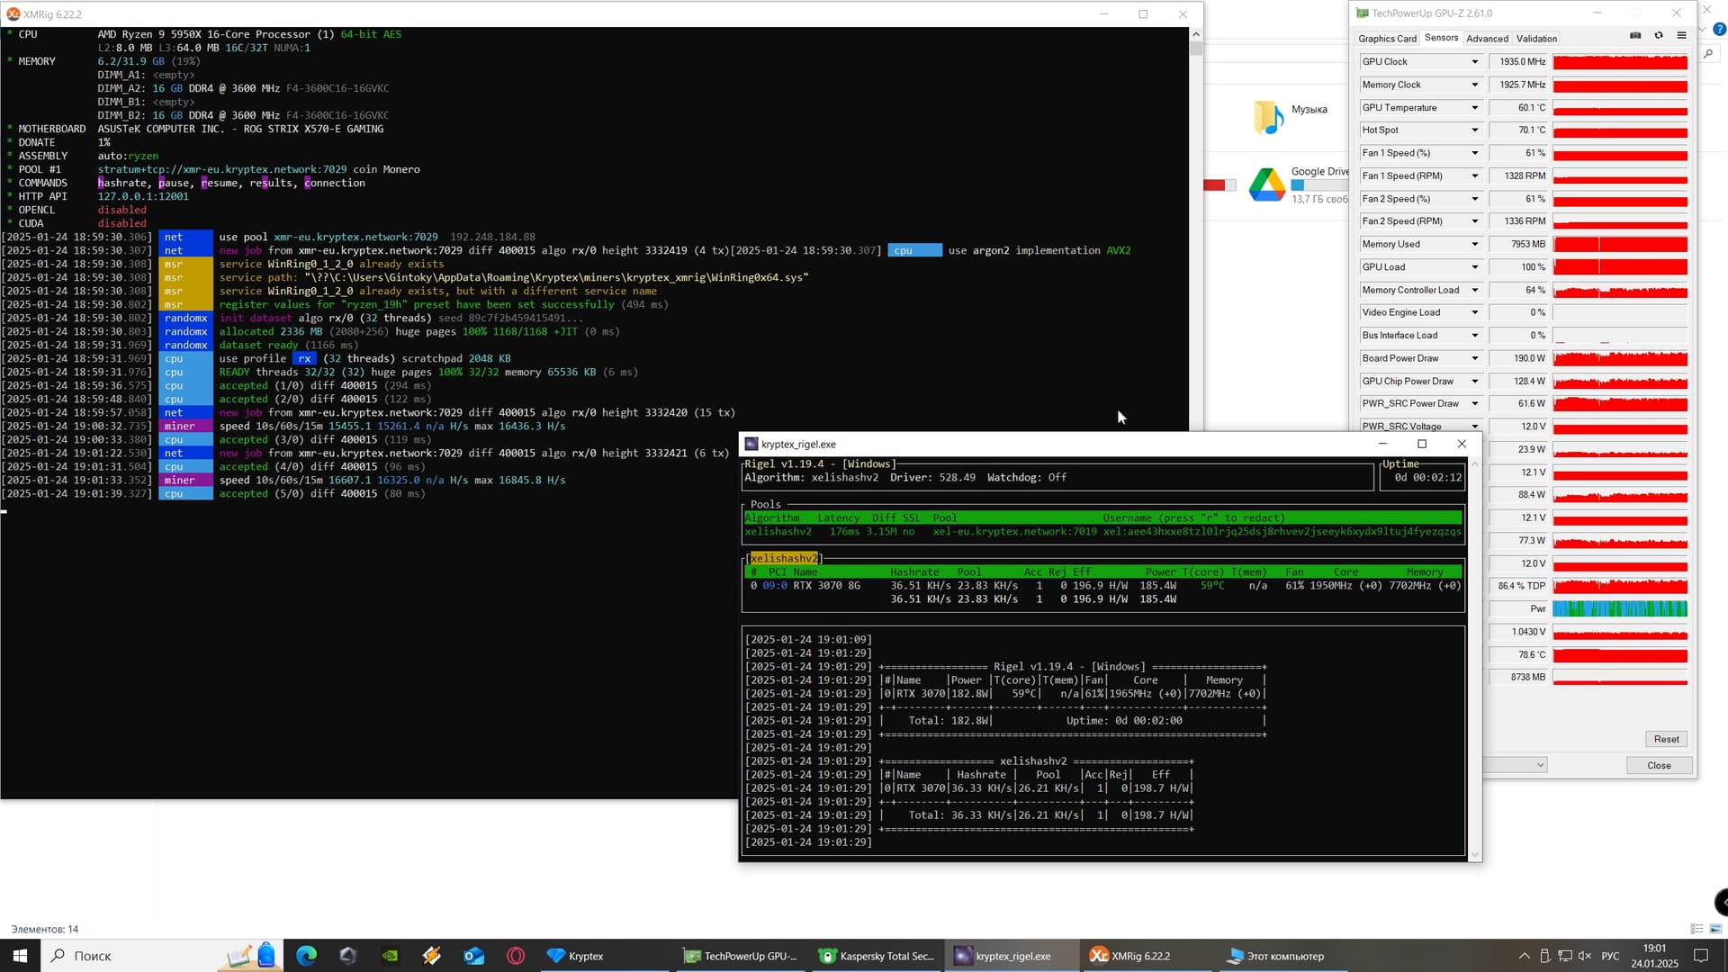
Task: Open the Board Power Draw dropdown
Action: pos(1474,358)
